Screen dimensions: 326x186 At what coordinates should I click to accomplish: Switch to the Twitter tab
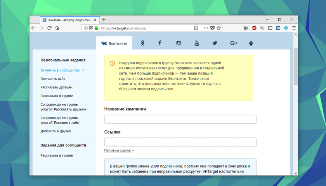(215, 43)
